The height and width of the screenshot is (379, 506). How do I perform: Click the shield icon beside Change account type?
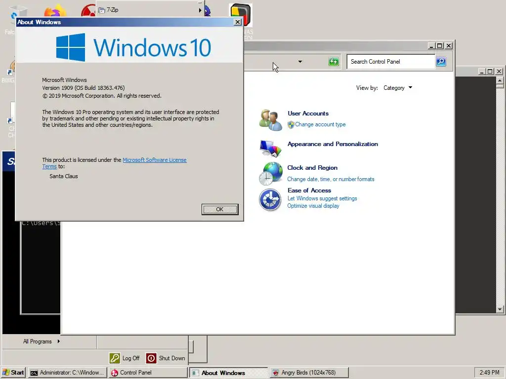(x=291, y=125)
